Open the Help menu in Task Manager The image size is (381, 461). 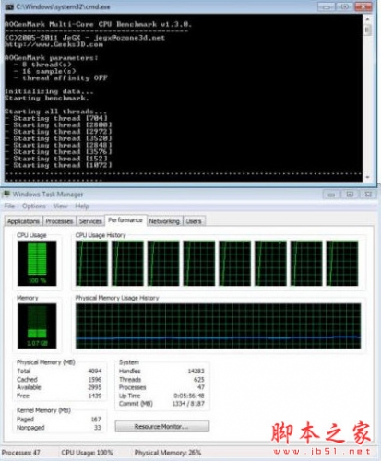click(x=82, y=206)
